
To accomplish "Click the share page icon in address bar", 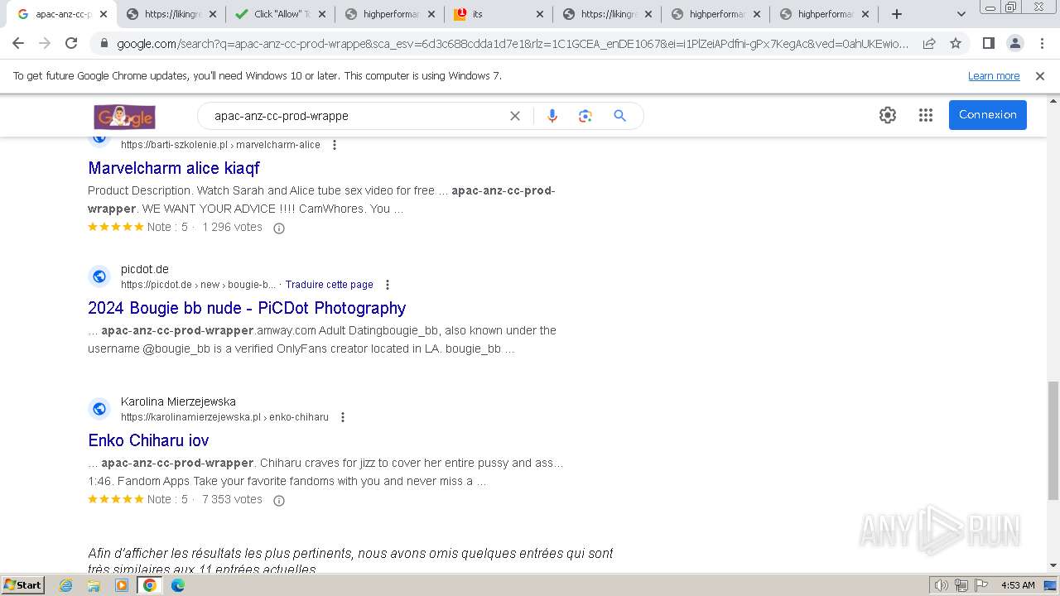I will tap(929, 43).
